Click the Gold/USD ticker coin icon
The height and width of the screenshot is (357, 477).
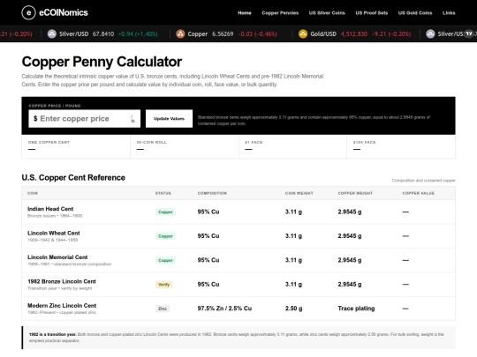coord(303,34)
